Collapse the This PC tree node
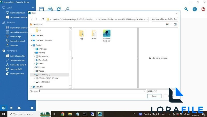Image resolution: width=207 pixels, height=117 pixels. pos(31,45)
